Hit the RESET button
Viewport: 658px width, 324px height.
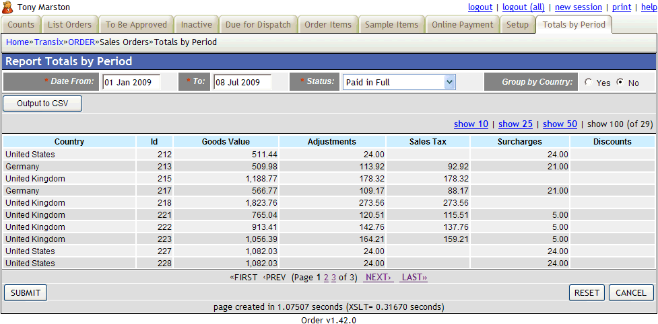pyautogui.click(x=587, y=293)
